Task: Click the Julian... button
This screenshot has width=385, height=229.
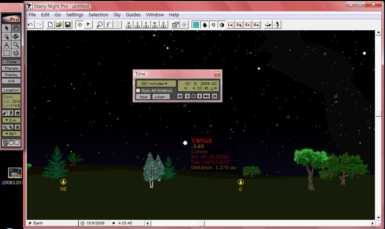Action: coord(161,97)
